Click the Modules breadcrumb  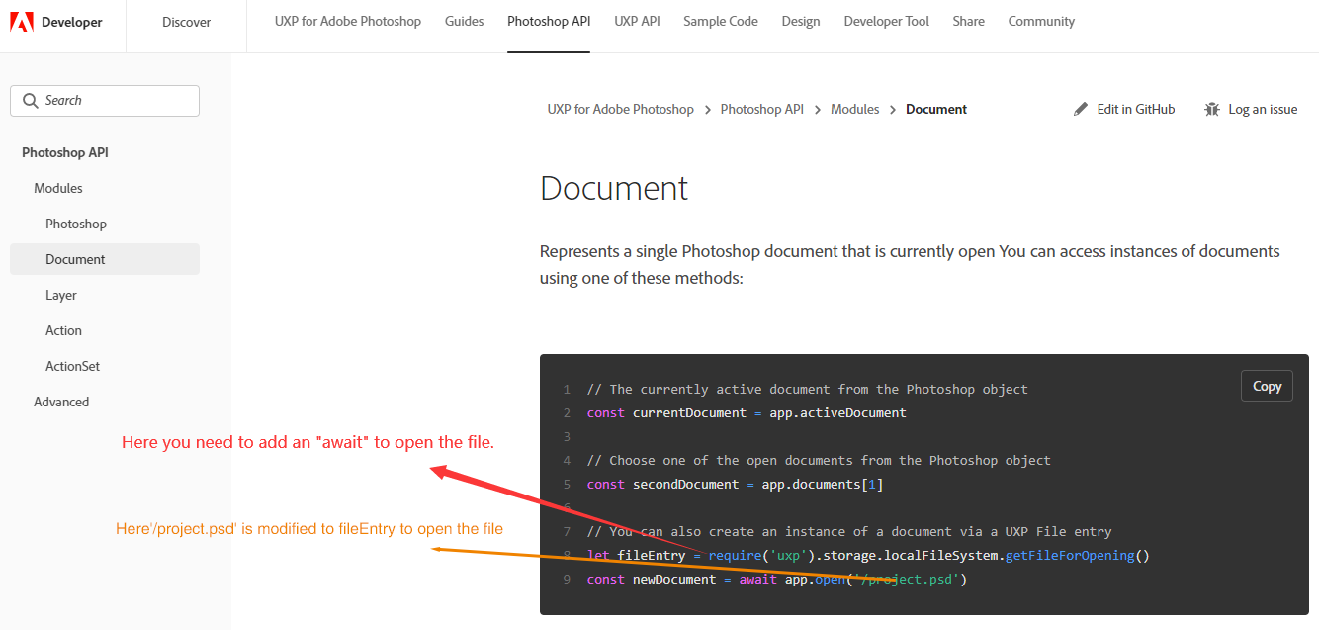pyautogui.click(x=854, y=109)
